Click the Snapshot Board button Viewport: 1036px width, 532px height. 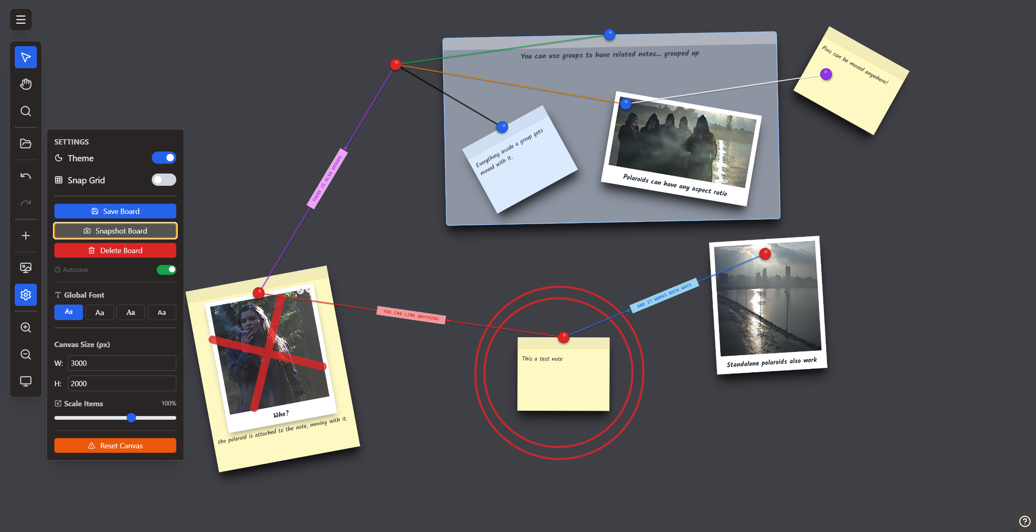pyautogui.click(x=115, y=231)
